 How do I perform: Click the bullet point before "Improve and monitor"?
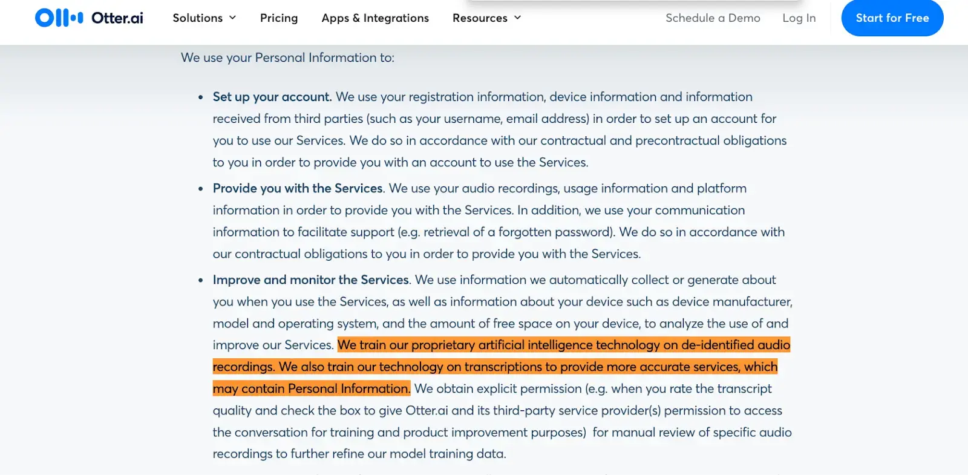(x=200, y=280)
